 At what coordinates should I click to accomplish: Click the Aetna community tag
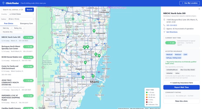pyautogui.click(x=177, y=73)
